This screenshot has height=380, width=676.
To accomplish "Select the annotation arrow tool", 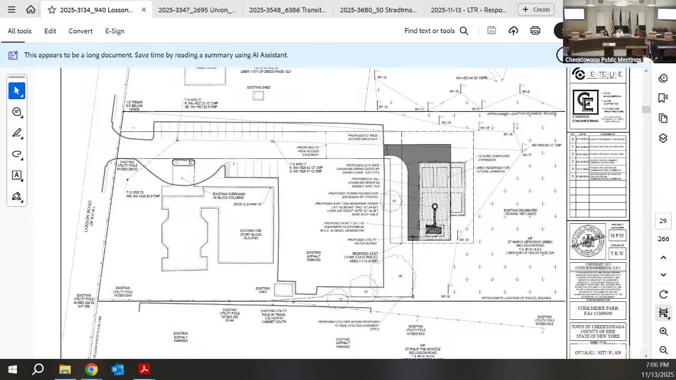I will click(x=17, y=91).
